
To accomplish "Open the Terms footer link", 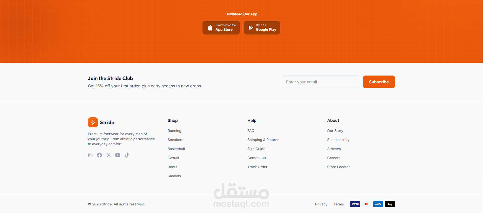I will click(x=339, y=204).
